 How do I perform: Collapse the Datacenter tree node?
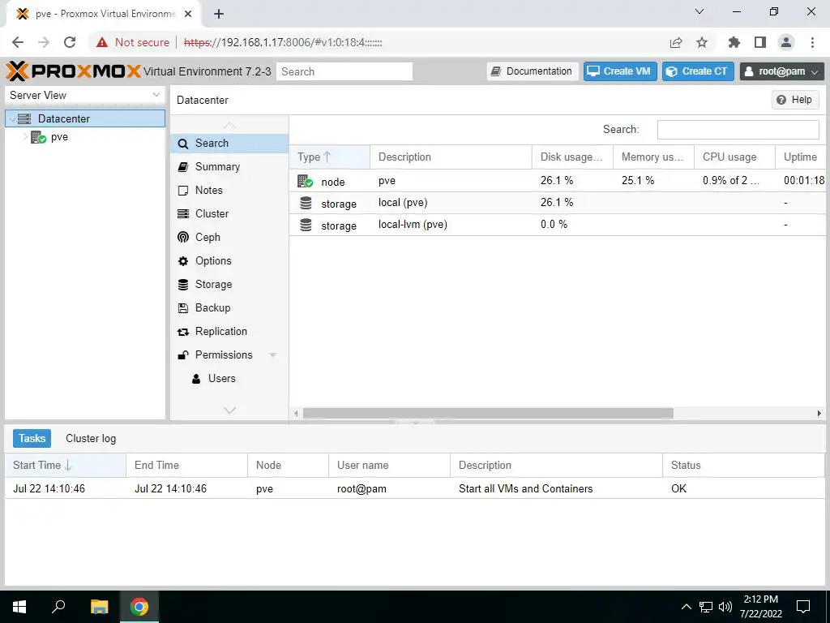(x=12, y=119)
